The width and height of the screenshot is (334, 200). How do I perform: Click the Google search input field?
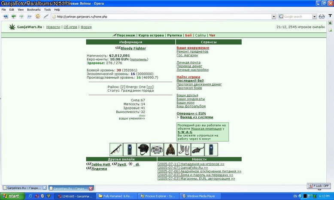pyautogui.click(x=298, y=17)
